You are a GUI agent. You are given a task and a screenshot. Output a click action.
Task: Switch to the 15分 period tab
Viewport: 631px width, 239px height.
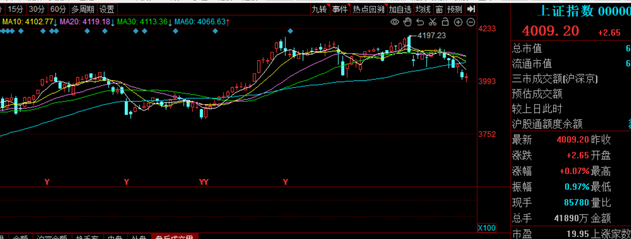(x=16, y=9)
